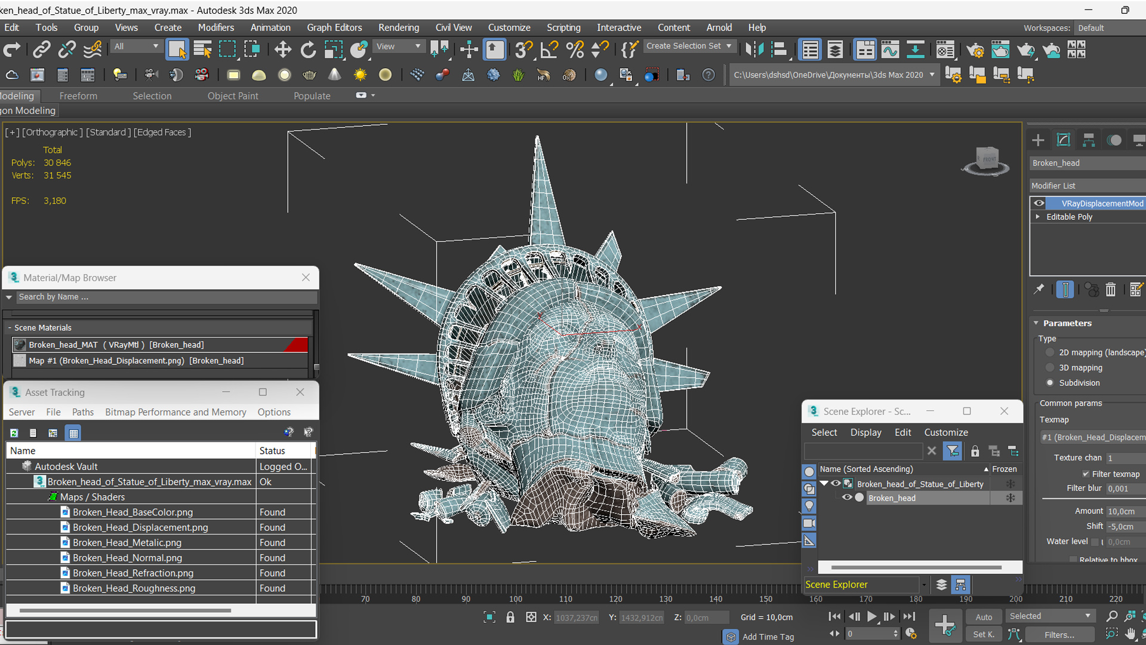The image size is (1146, 645).
Task: Click the Mirror tool icon
Action: point(754,50)
